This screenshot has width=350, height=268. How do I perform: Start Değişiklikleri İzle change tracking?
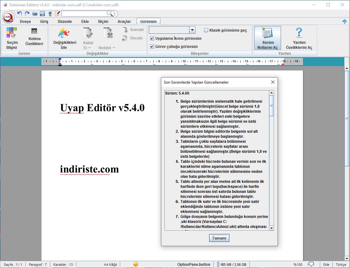[x=65, y=38]
